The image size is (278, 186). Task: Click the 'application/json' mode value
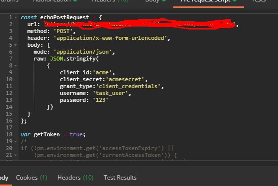tap(82, 52)
